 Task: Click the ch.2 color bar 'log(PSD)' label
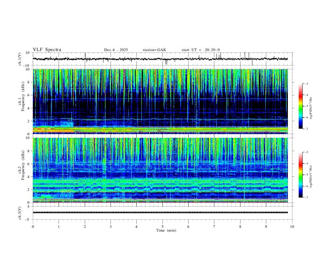point(311,176)
